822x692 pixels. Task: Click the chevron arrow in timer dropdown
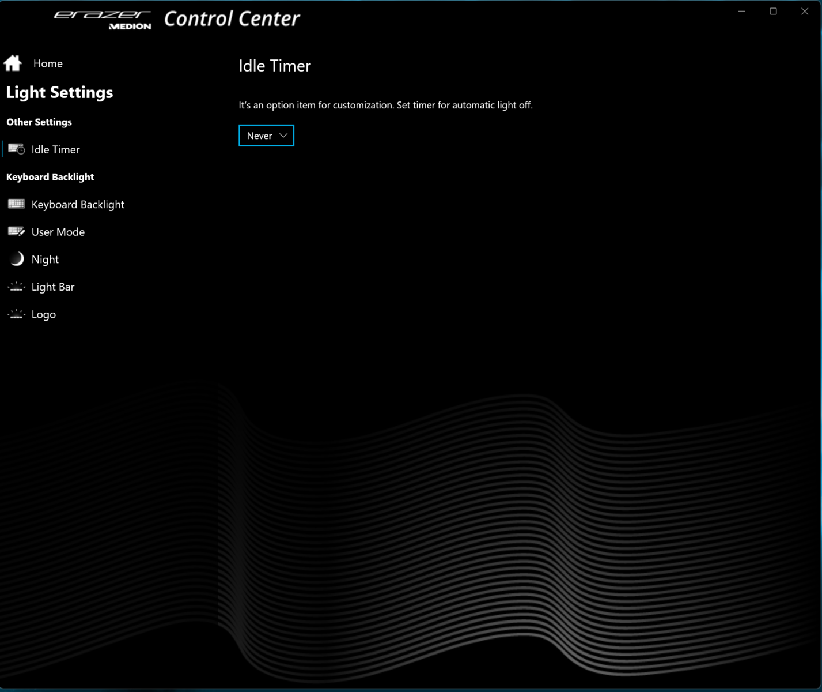[x=283, y=136]
